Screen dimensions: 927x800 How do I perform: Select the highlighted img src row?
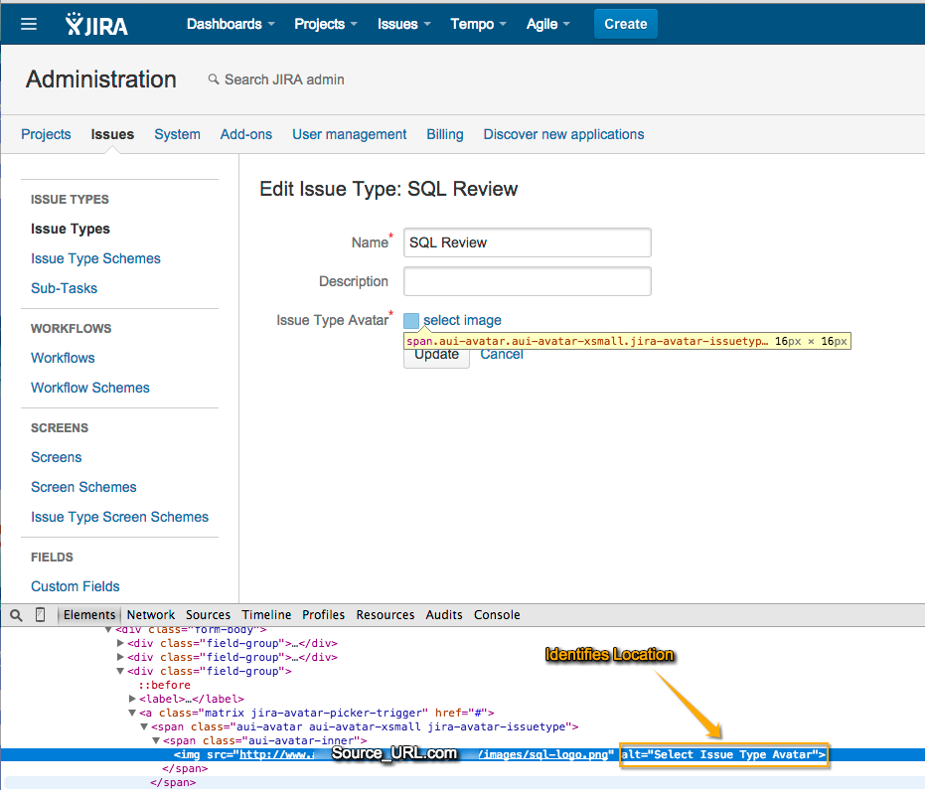(x=463, y=754)
